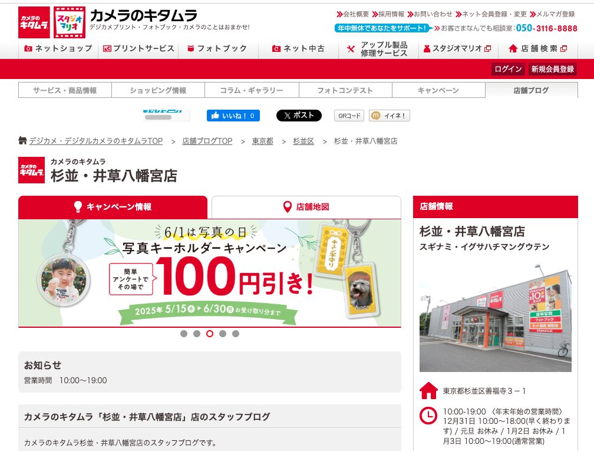This screenshot has width=594, height=451.
Task: Click the プリントサービス photo icon
Action: pyautogui.click(x=107, y=48)
